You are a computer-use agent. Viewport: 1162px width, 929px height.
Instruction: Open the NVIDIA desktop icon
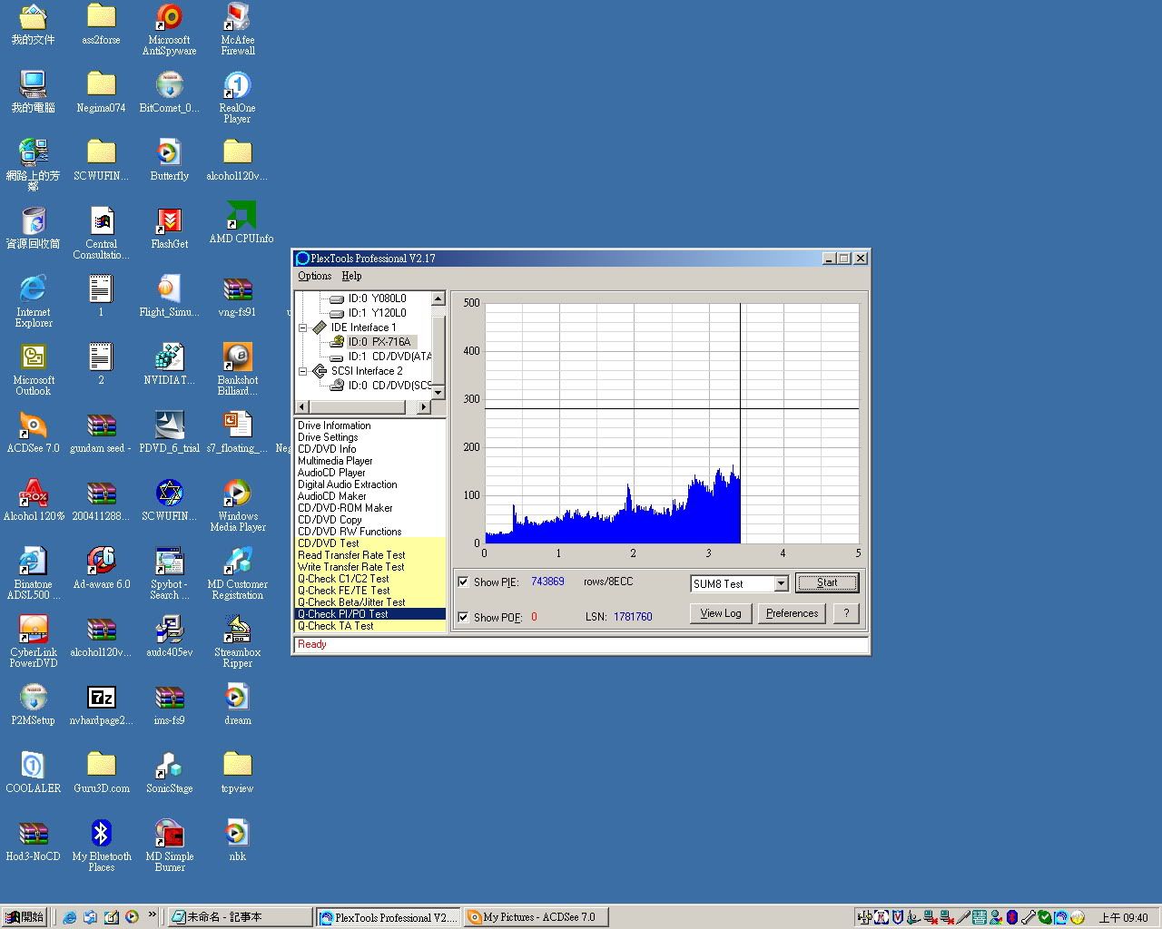click(x=169, y=365)
